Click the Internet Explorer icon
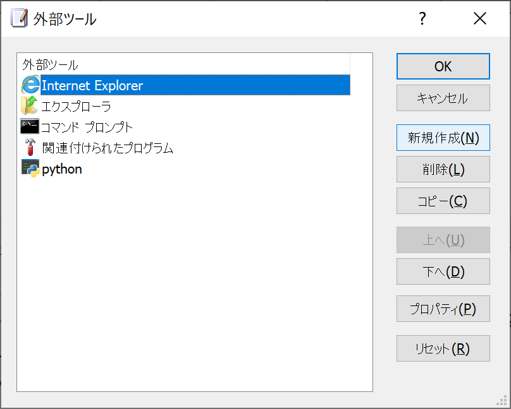511x409 pixels. tap(30, 85)
